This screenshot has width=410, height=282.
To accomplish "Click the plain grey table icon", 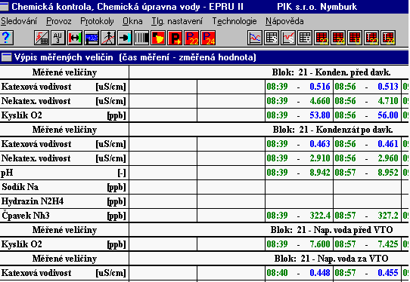I will coord(305,38).
